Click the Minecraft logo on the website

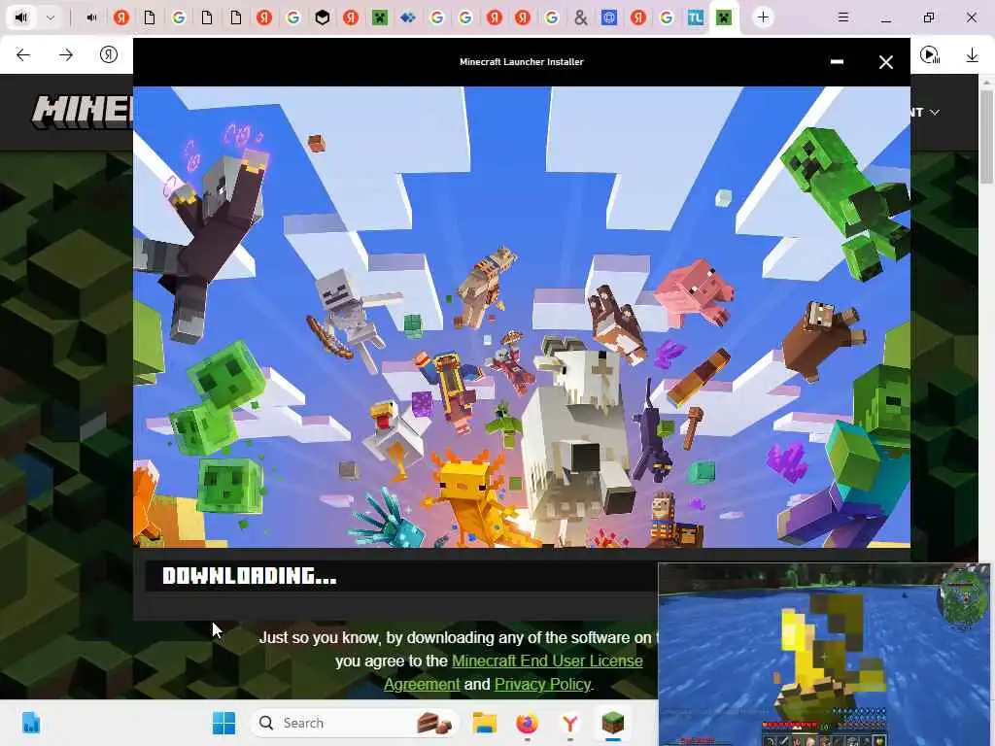click(83, 112)
